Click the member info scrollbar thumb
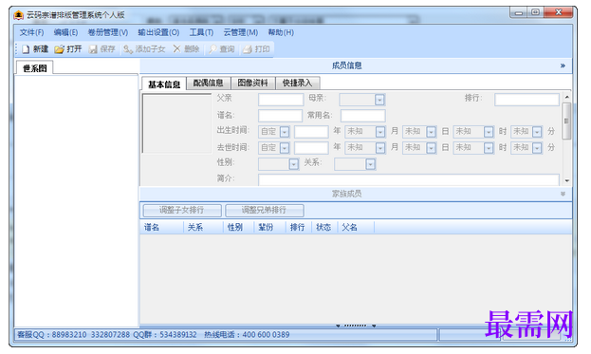 (x=566, y=121)
